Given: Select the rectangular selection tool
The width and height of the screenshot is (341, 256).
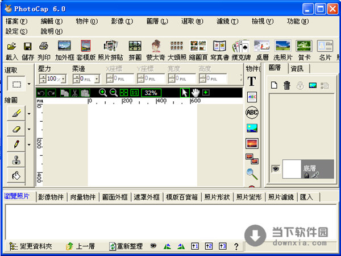Looking at the screenshot, I should click(x=16, y=84).
